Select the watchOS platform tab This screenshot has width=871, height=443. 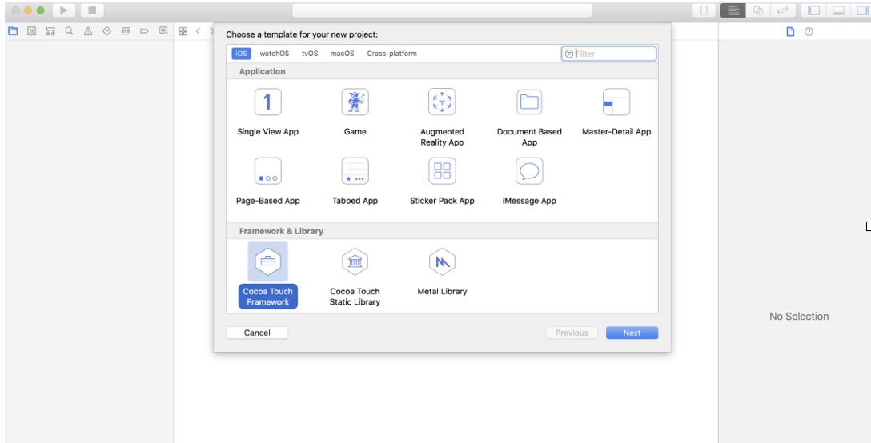275,54
